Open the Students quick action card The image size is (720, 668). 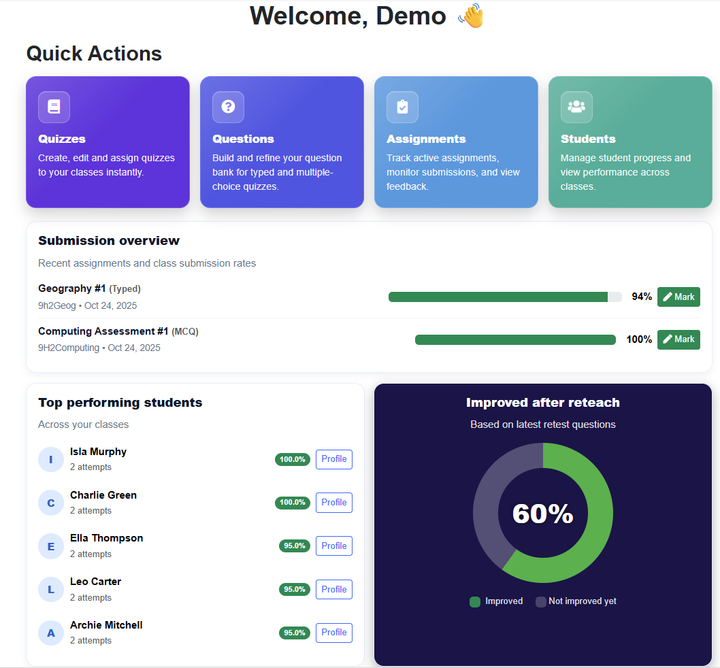tap(629, 141)
